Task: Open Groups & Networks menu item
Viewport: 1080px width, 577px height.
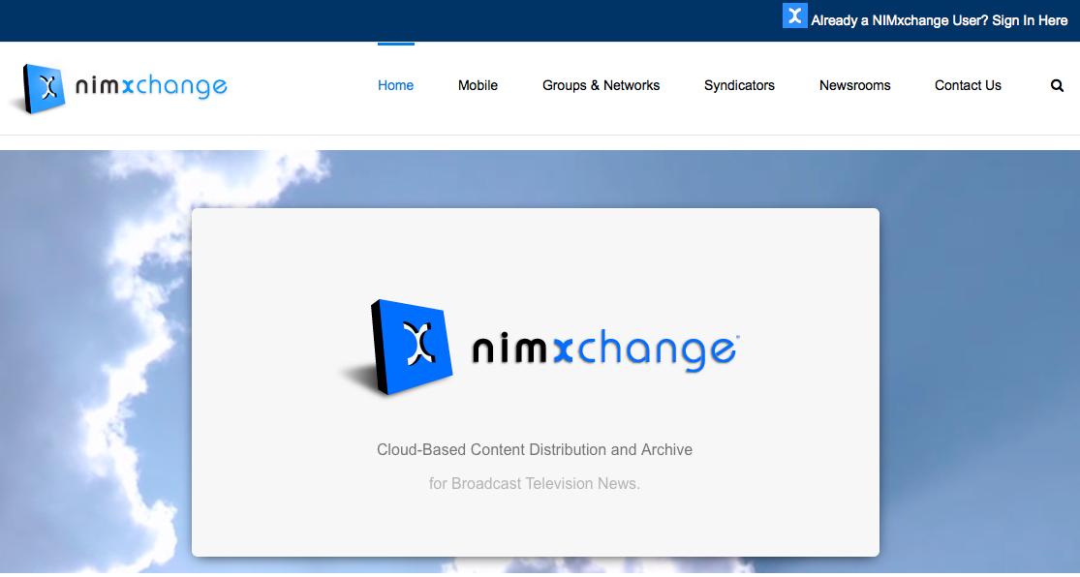Action: point(601,85)
